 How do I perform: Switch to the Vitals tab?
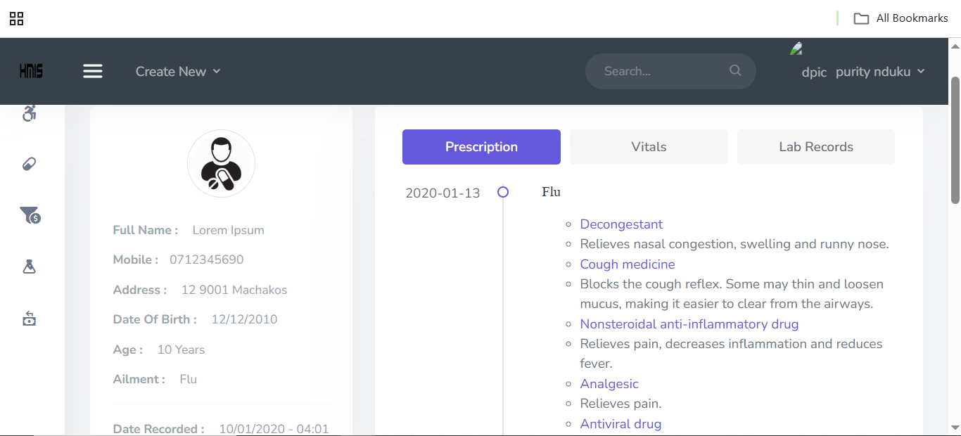pos(648,147)
